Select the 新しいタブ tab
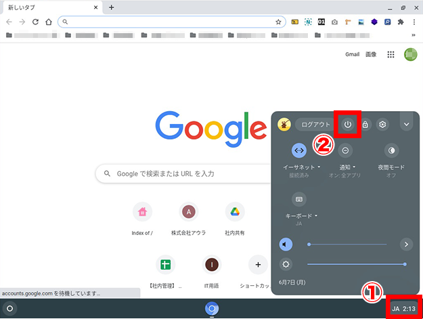This screenshot has width=423, height=319. pos(53,7)
